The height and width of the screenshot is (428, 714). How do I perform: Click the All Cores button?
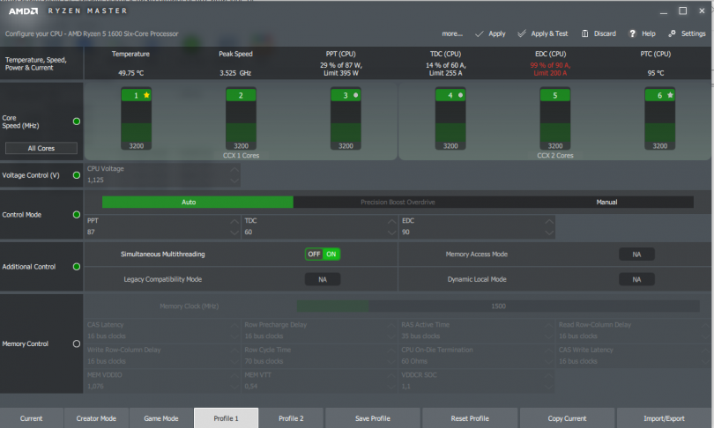pyautogui.click(x=41, y=148)
